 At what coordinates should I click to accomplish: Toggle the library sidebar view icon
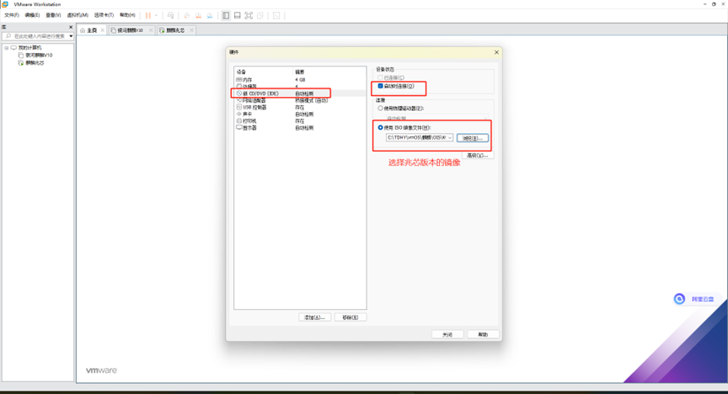pos(226,15)
